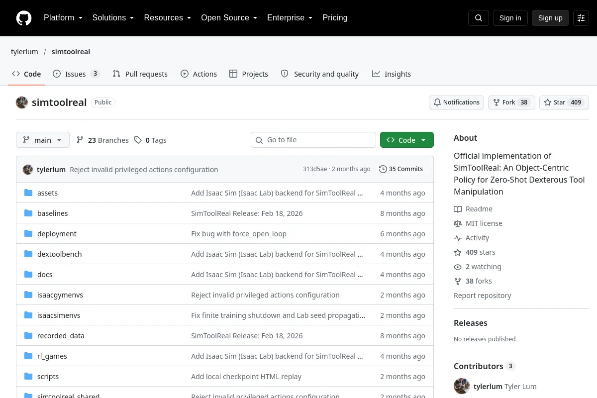Open the Resources dropdown menu

pos(168,18)
